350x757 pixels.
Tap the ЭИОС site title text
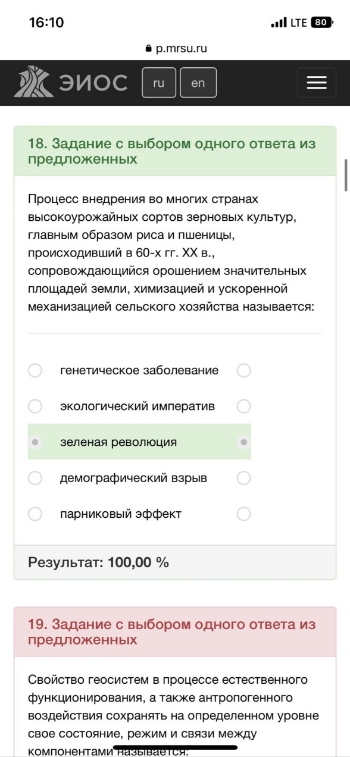(93, 83)
